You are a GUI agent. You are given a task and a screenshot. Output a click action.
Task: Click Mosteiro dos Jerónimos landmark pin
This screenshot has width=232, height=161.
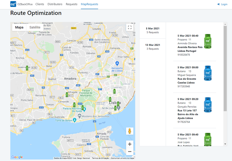(x=79, y=116)
